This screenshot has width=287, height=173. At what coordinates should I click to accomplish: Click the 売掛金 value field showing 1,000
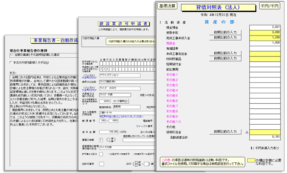tap(265, 43)
